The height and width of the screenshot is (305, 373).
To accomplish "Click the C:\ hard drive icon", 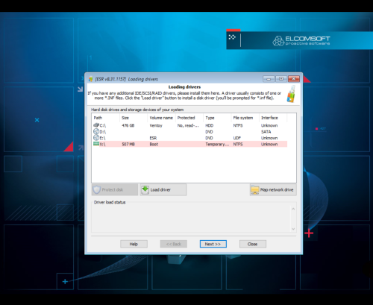I will 96,125.
